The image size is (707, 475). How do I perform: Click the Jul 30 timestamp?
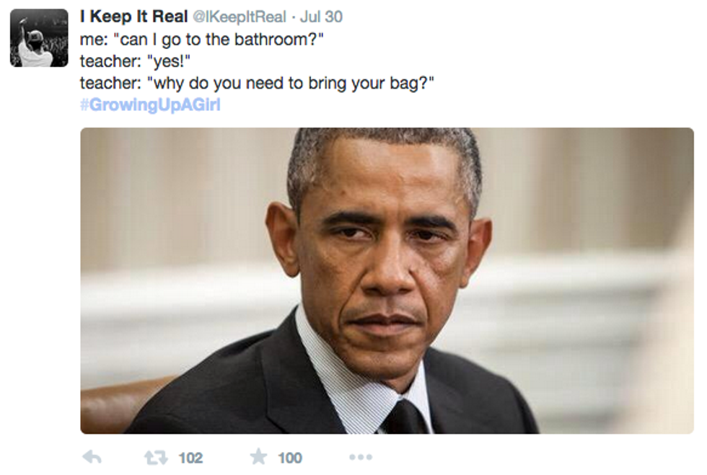(322, 17)
